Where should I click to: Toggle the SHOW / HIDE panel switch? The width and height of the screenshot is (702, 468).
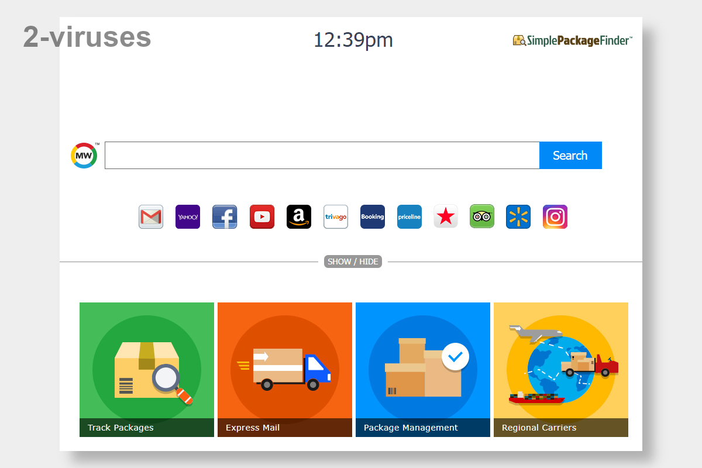point(353,261)
